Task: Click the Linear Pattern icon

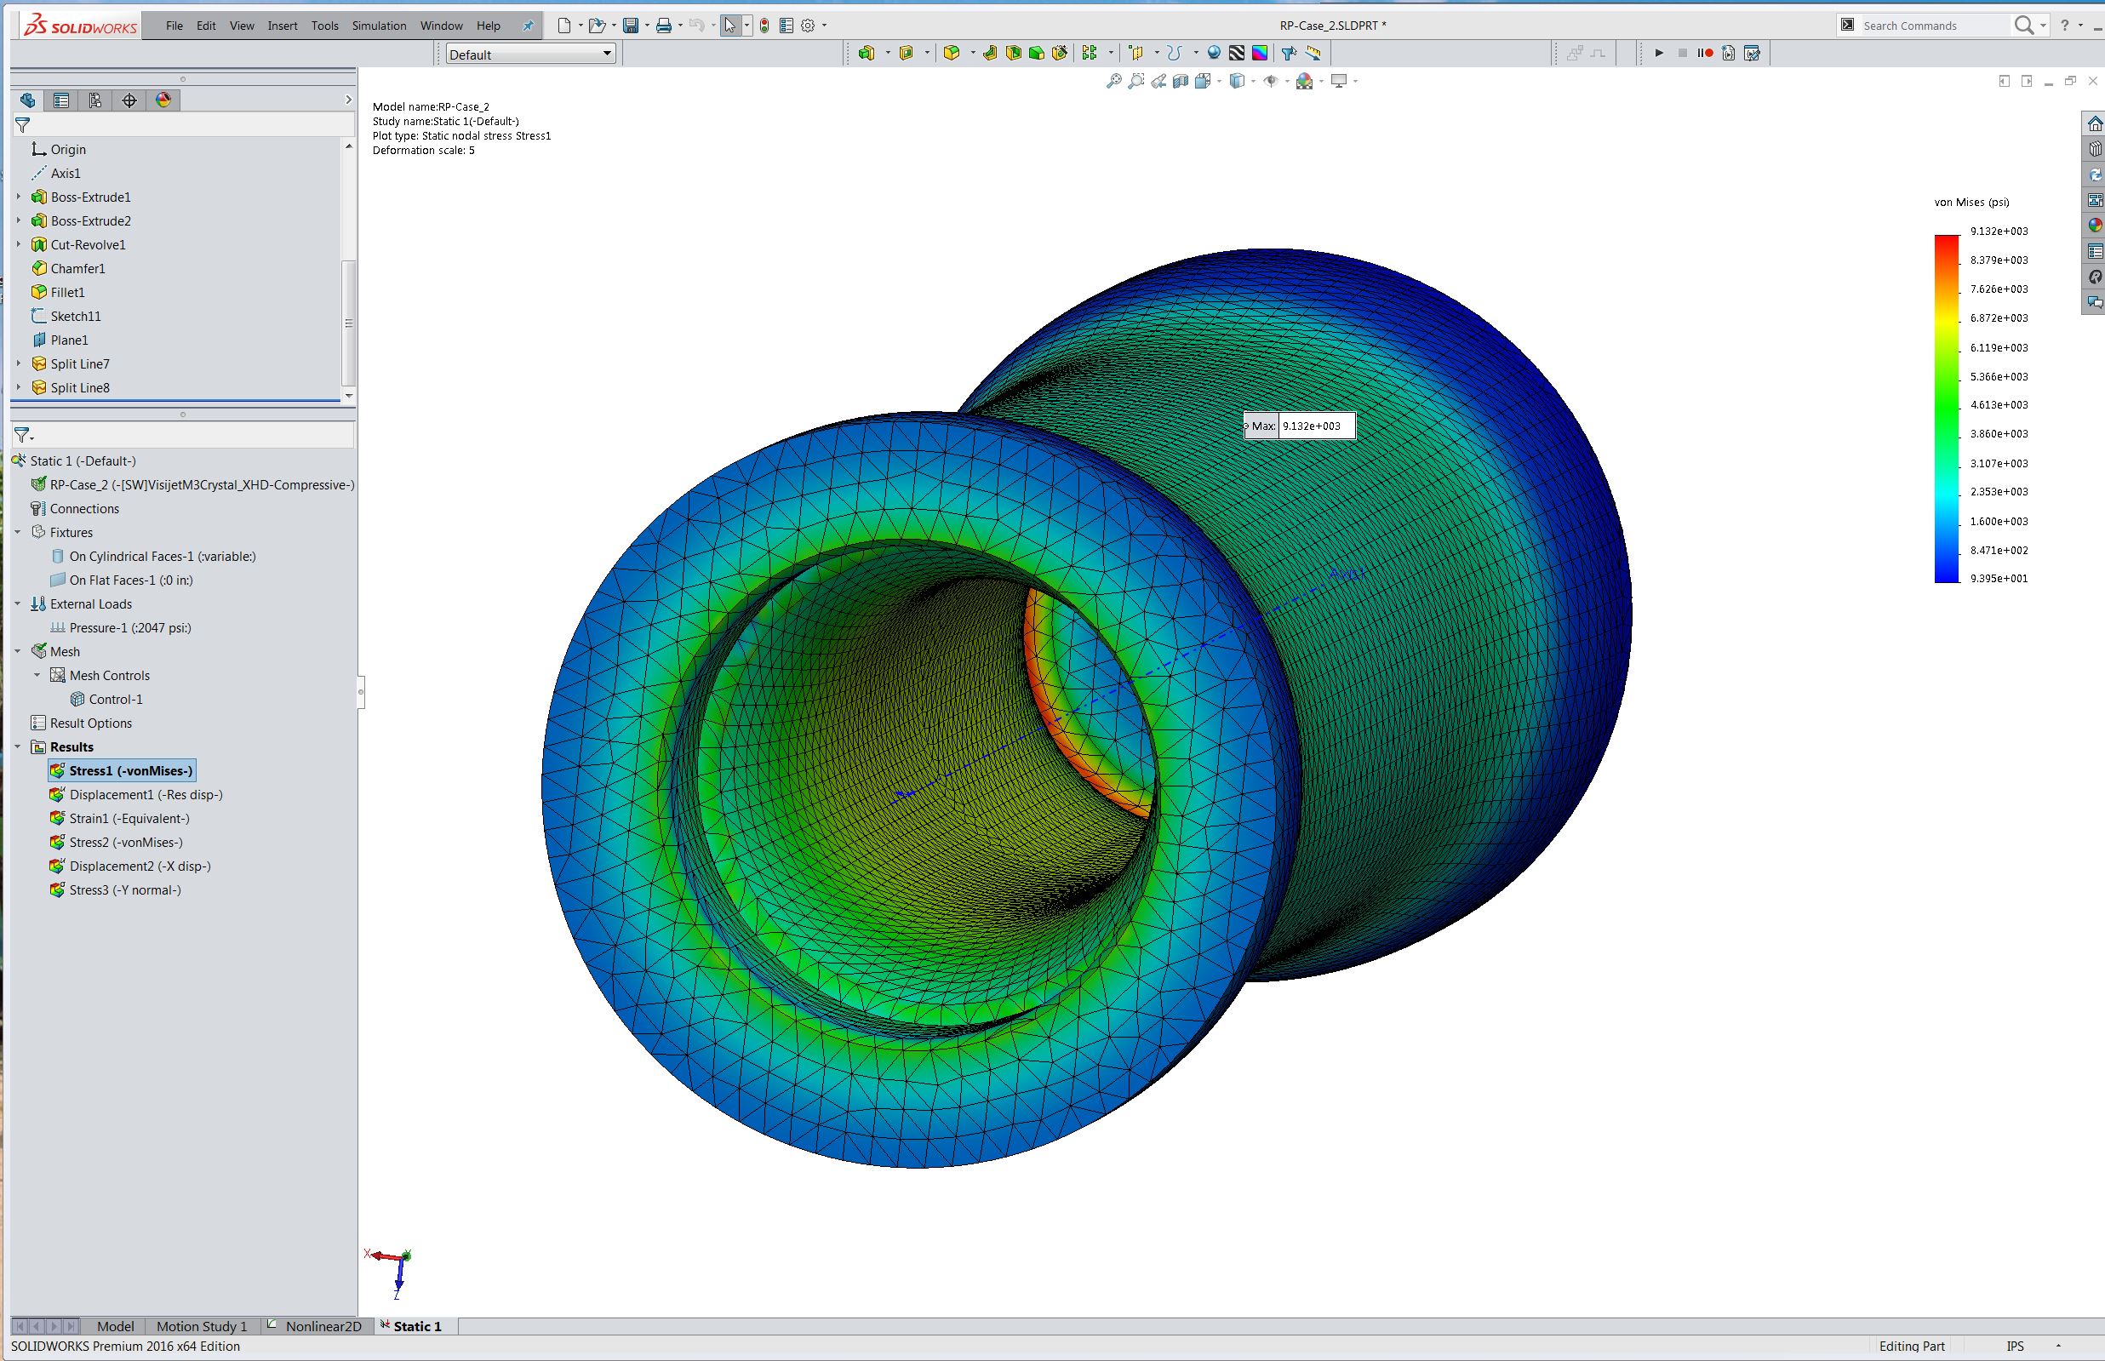Action: point(1090,53)
